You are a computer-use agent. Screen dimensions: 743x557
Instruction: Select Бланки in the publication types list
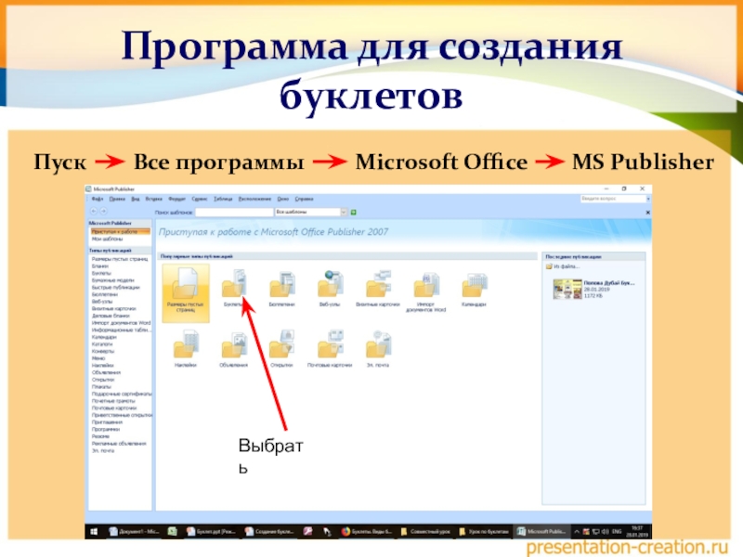pos(100,266)
